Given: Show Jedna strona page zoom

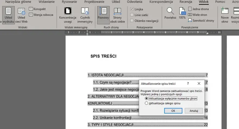Looking at the screenshot, I should [199, 9].
